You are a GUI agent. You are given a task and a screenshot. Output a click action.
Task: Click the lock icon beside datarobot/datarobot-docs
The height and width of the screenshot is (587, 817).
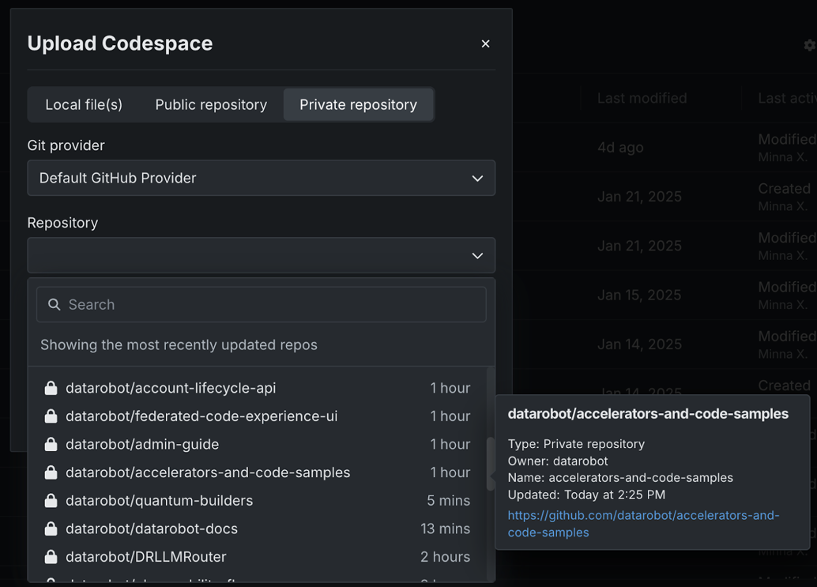(x=51, y=529)
